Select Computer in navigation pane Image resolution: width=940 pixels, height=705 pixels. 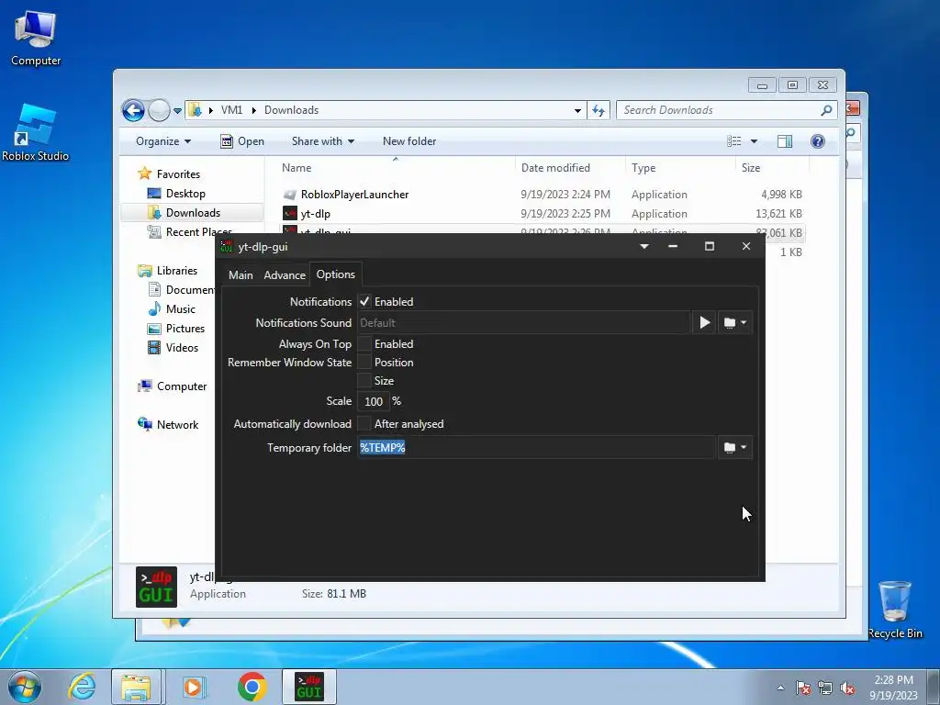pyautogui.click(x=182, y=386)
